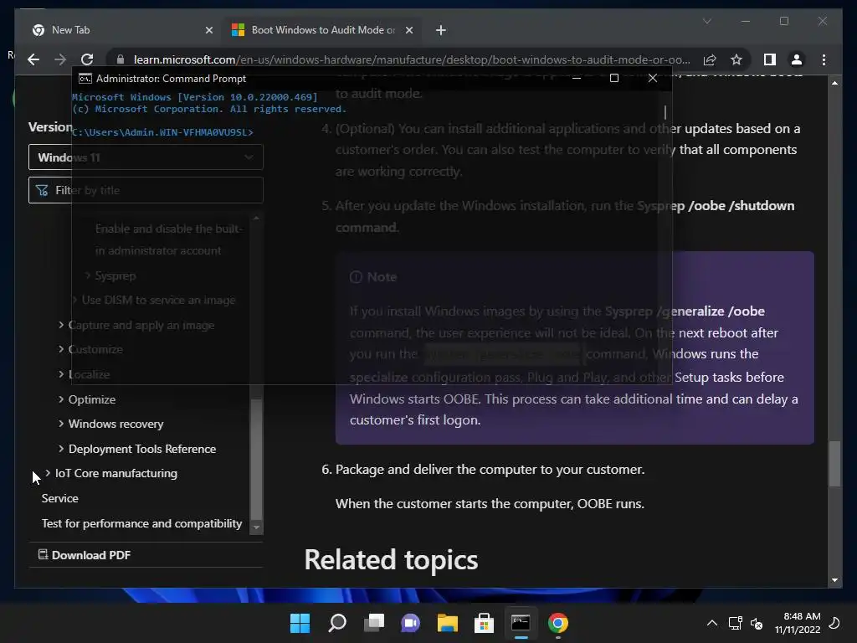Click Command Prompt taskbar icon
Screen dimensions: 857x643
coord(521,623)
